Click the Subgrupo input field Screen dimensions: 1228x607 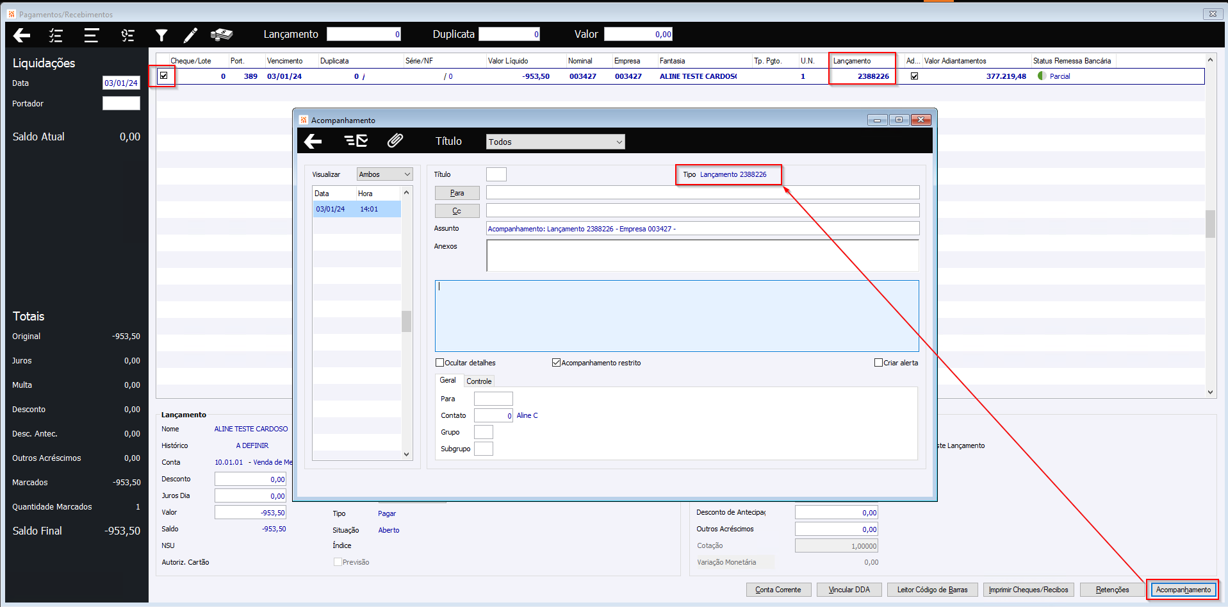click(484, 449)
